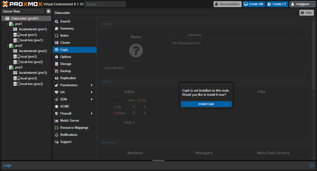Click the Logs label in bottom bar
The height and width of the screenshot is (171, 317).
click(x=7, y=165)
